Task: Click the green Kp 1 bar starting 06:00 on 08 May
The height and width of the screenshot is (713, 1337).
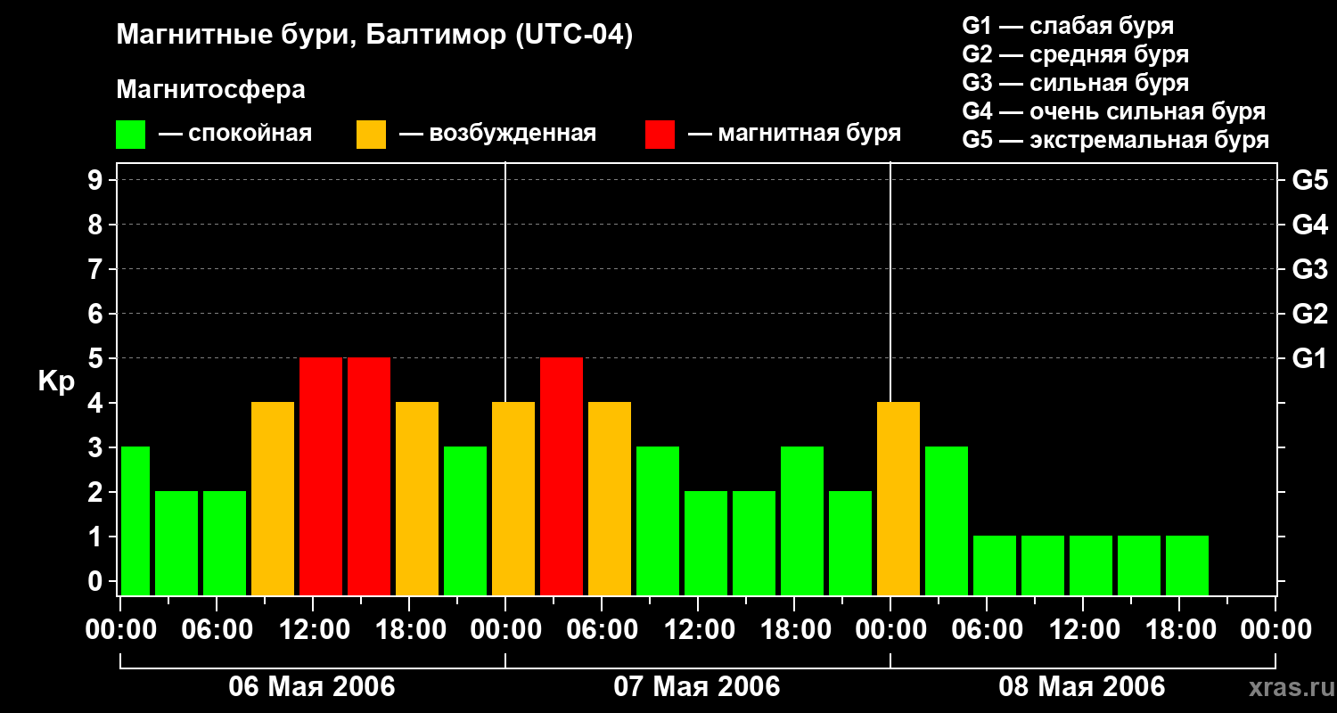Action: coord(995,566)
